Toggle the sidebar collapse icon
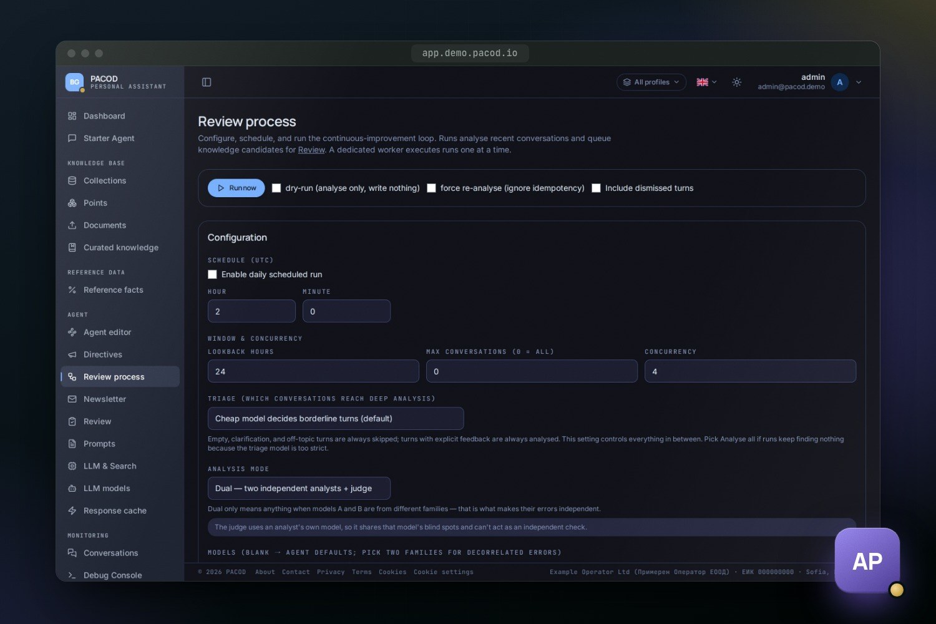The image size is (936, 624). pyautogui.click(x=207, y=82)
